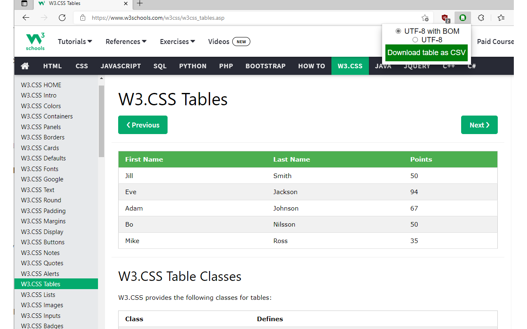Switch to the SQL navbar tab

tap(160, 66)
